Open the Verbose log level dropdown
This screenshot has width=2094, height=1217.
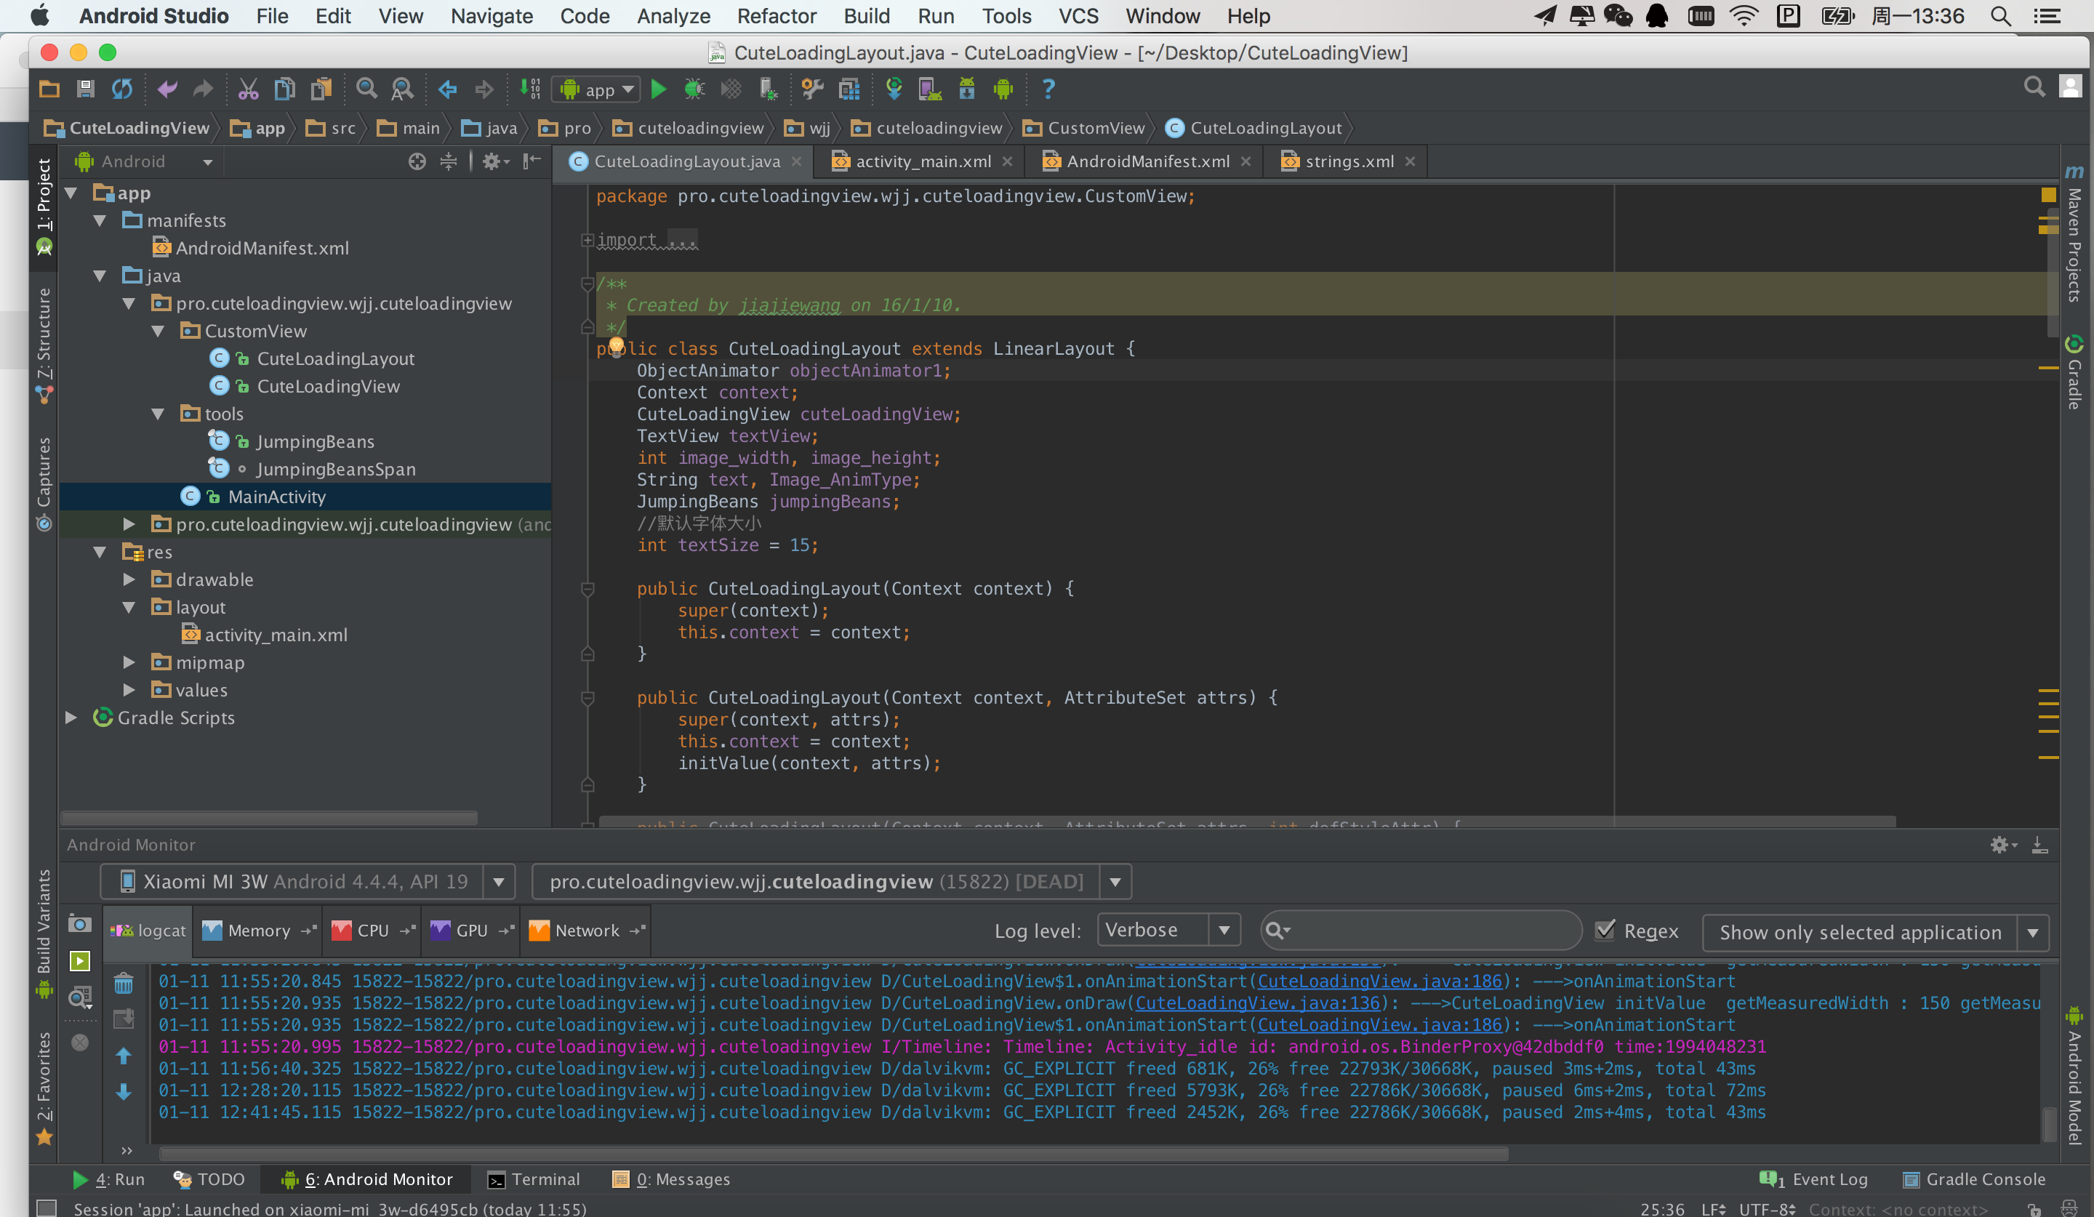point(1168,930)
